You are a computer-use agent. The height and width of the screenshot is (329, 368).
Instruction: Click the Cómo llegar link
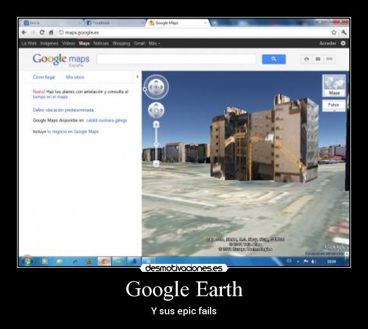click(44, 77)
